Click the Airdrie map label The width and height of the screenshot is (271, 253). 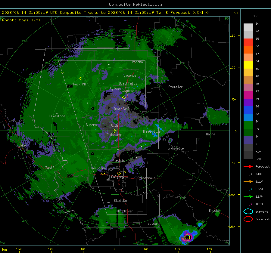tap(119, 161)
